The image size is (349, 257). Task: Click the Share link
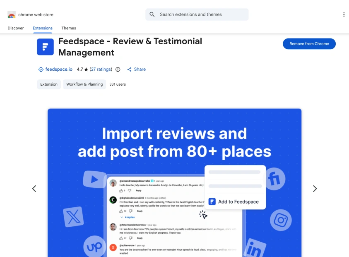pos(140,69)
